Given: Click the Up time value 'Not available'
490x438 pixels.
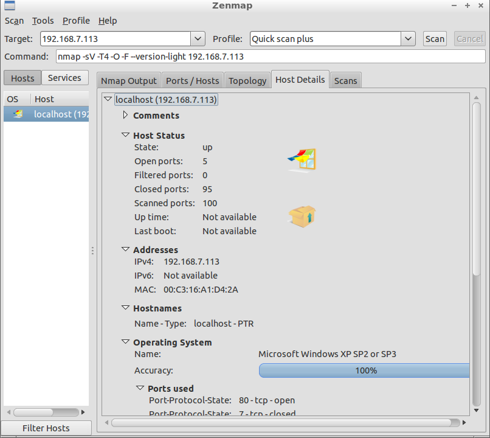Looking at the screenshot, I should click(x=229, y=217).
